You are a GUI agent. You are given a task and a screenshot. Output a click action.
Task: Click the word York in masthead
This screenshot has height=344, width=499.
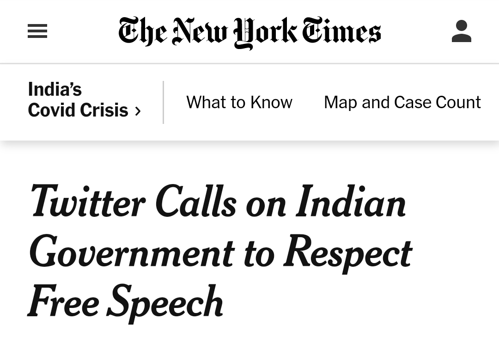click(x=265, y=32)
